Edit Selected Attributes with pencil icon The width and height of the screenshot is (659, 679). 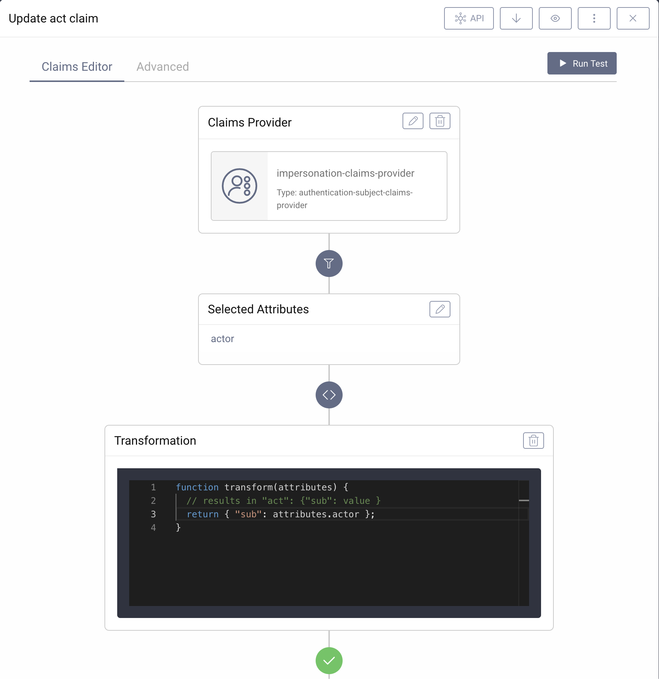pyautogui.click(x=440, y=309)
